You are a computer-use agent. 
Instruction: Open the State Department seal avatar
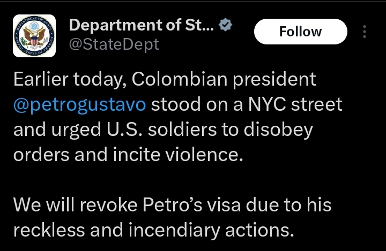click(34, 36)
